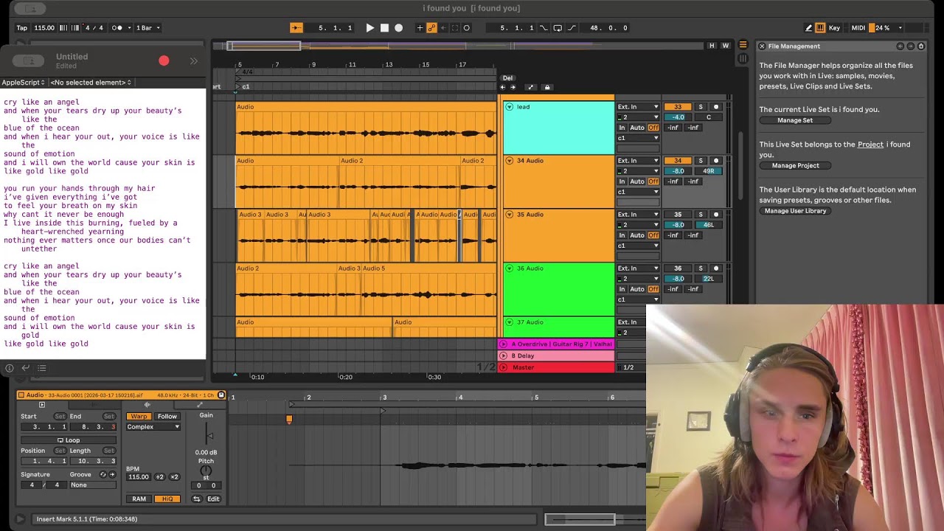The image size is (944, 531).
Task: Toggle the clip Loop button
Action: pos(68,440)
